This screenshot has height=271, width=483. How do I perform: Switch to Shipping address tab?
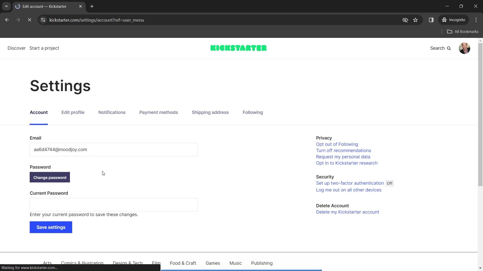pyautogui.click(x=210, y=112)
